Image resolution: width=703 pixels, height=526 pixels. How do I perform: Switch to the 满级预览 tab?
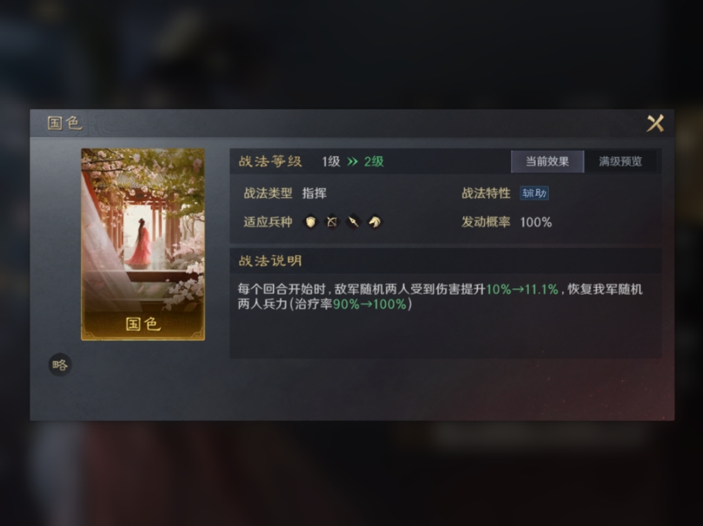(x=620, y=162)
